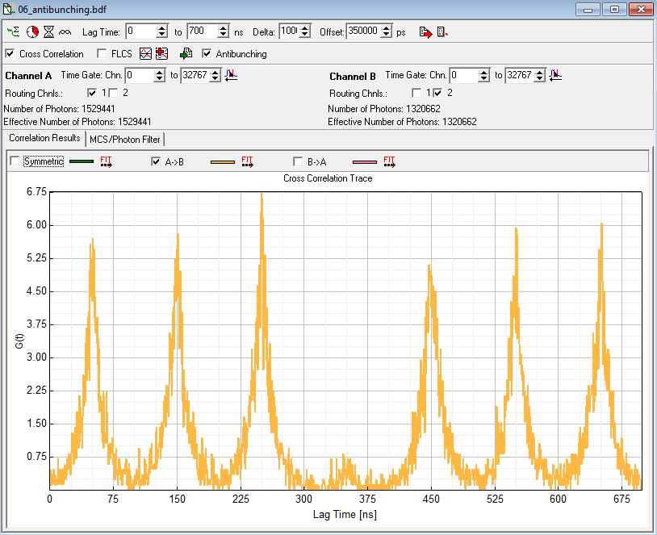Click the FIT icon for B->A trace
Viewport: 657px width, 535px height.
point(389,161)
